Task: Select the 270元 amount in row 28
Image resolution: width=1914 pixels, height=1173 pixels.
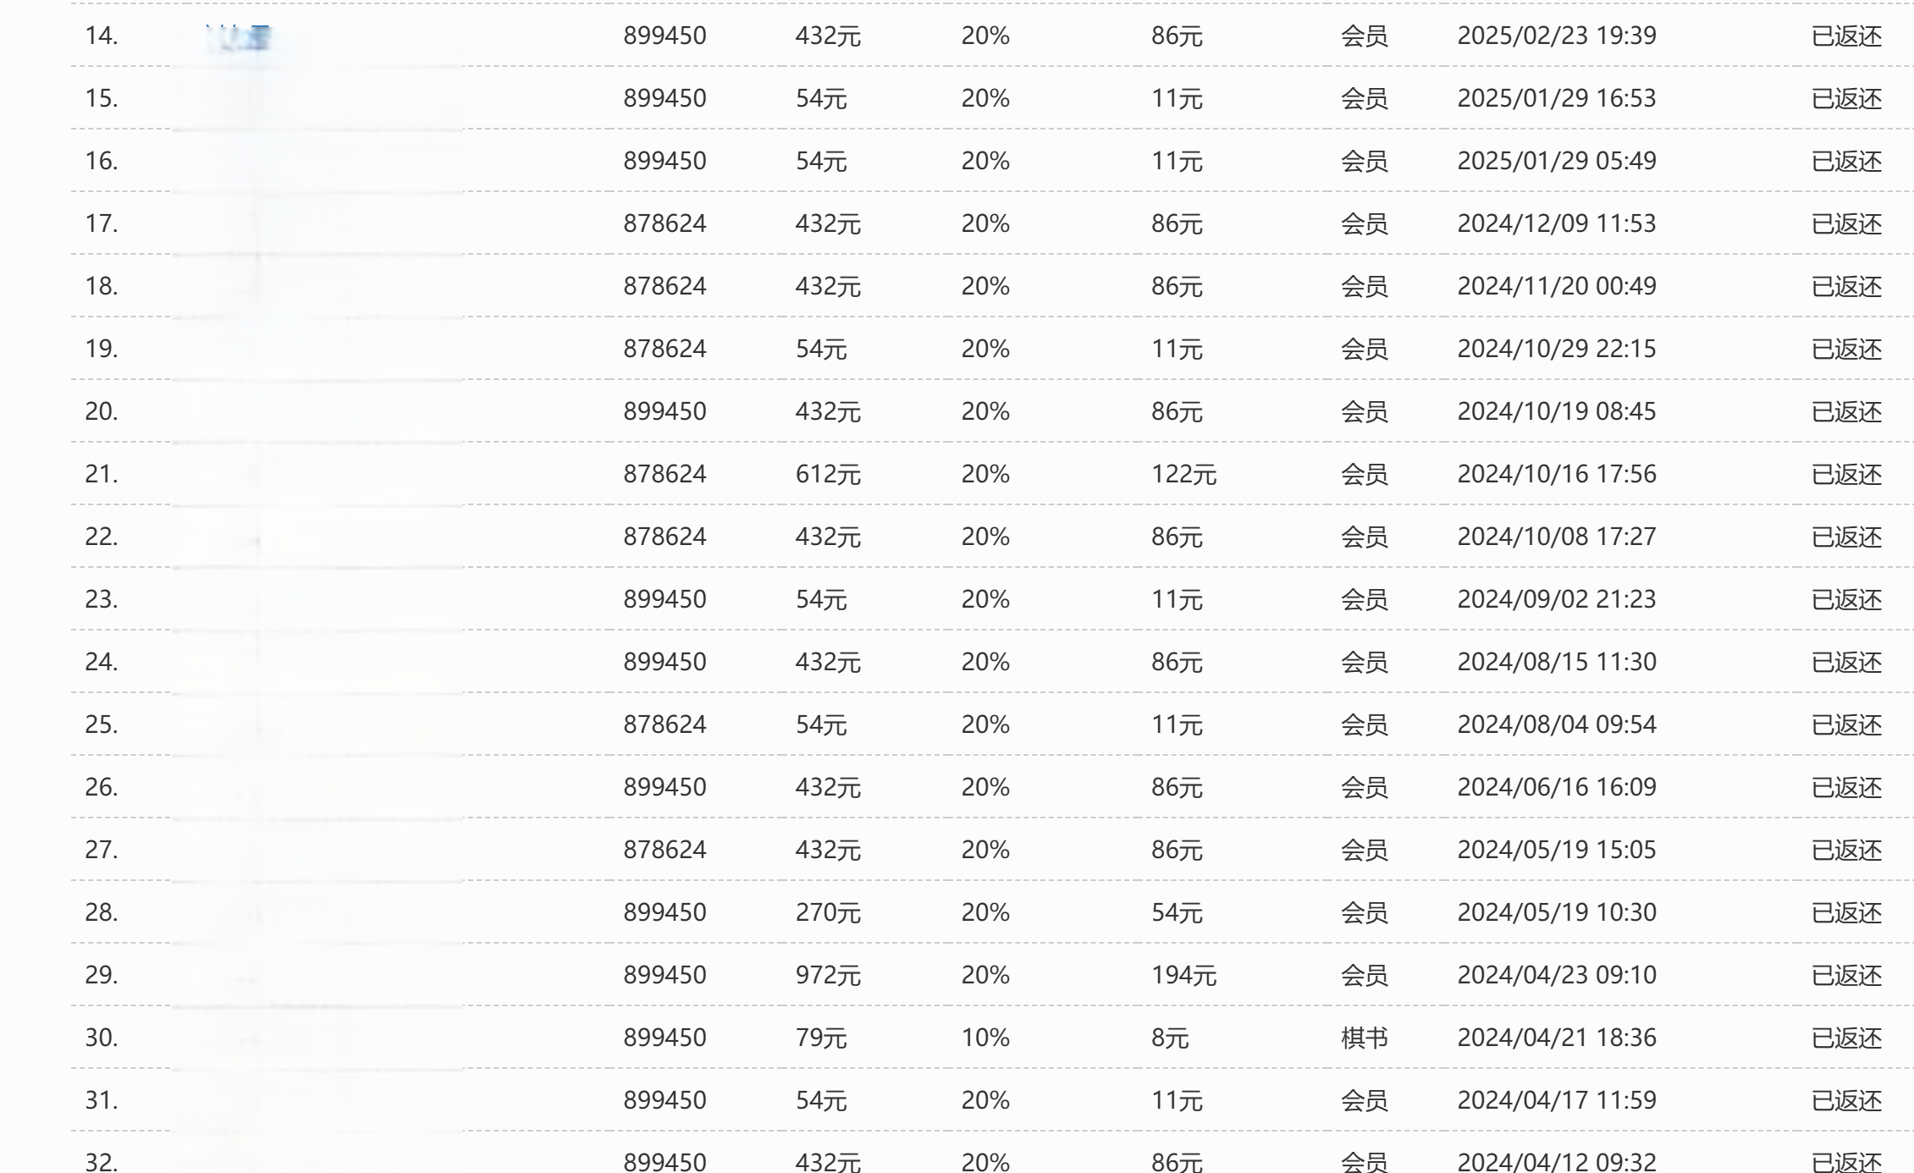Action: tap(828, 912)
